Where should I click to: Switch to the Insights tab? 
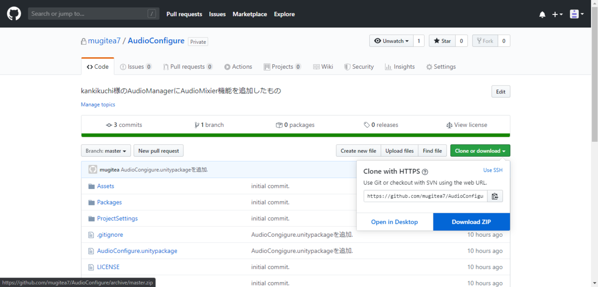point(400,67)
